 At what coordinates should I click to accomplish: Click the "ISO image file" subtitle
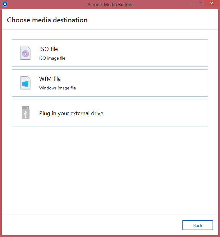52,58
